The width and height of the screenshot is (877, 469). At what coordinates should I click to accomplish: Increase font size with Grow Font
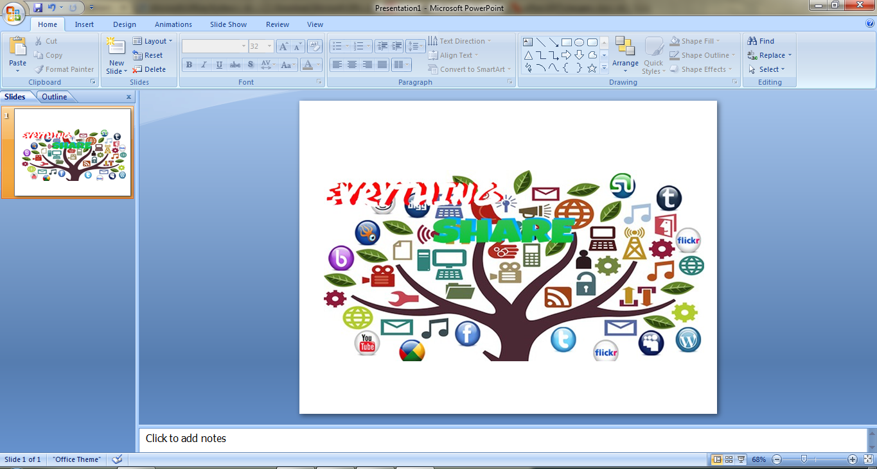pos(283,46)
